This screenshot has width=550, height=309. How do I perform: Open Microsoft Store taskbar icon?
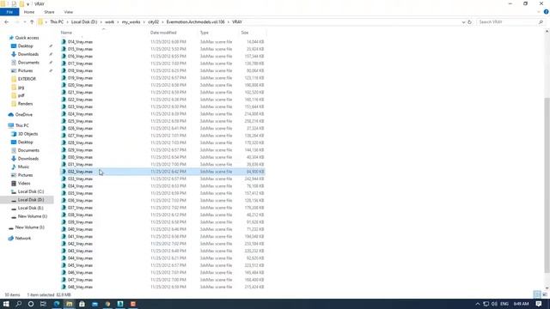[x=82, y=304]
